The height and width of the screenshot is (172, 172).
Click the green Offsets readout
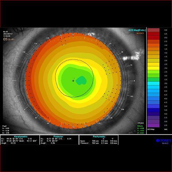pos(140,130)
